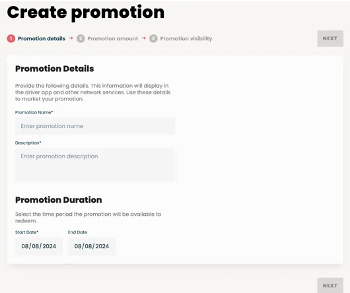Open the End Date picker field
The image size is (350, 293).
[92, 246]
